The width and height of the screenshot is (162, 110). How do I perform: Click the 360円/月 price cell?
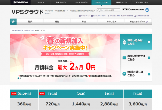click(24, 104)
